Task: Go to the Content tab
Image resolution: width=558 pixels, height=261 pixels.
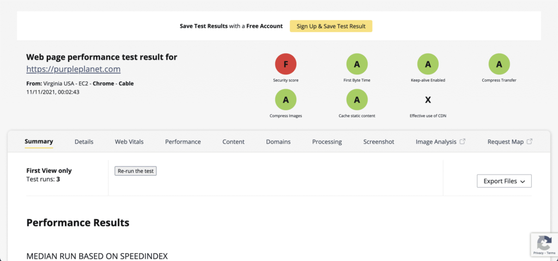Action: [233, 142]
